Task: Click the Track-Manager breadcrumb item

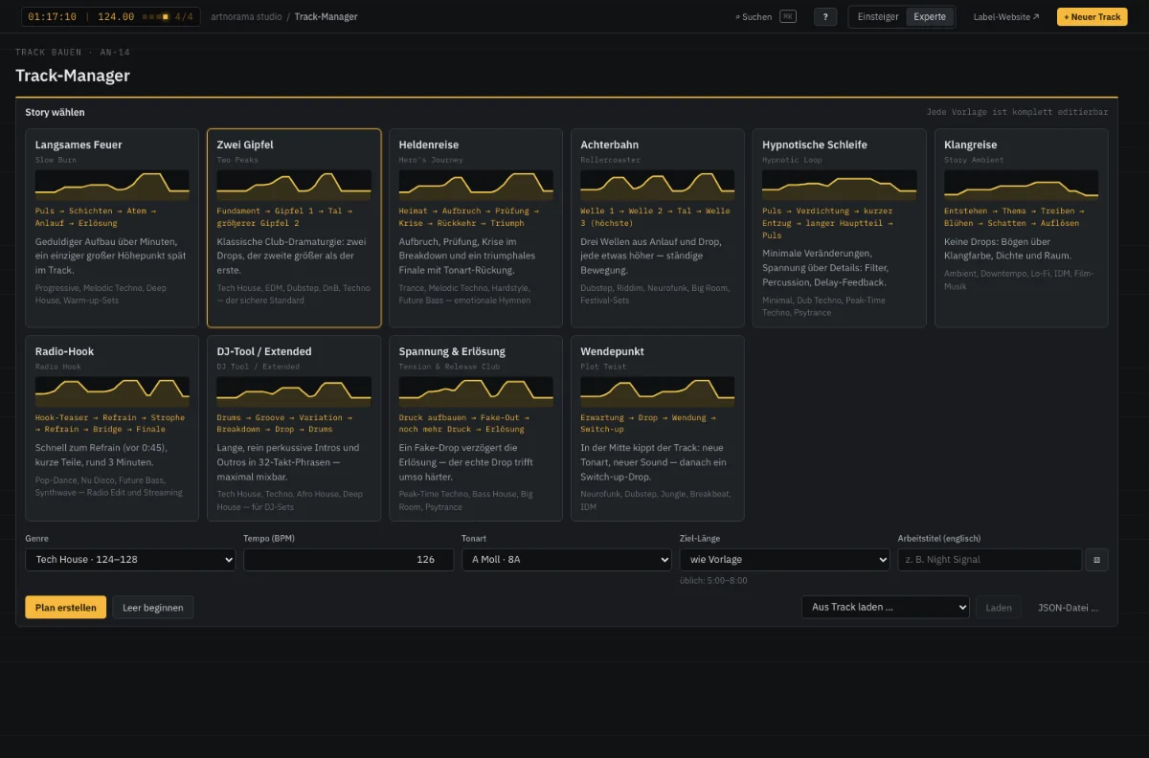Action: [326, 16]
